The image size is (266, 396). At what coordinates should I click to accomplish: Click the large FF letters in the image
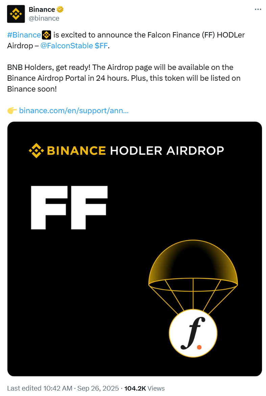pyautogui.click(x=69, y=207)
